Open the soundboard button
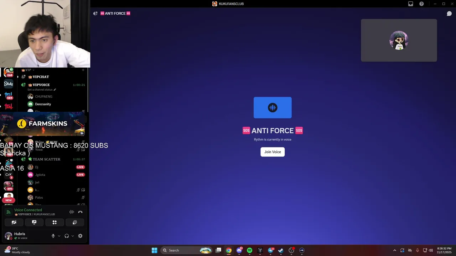The image size is (456, 256). point(75,222)
